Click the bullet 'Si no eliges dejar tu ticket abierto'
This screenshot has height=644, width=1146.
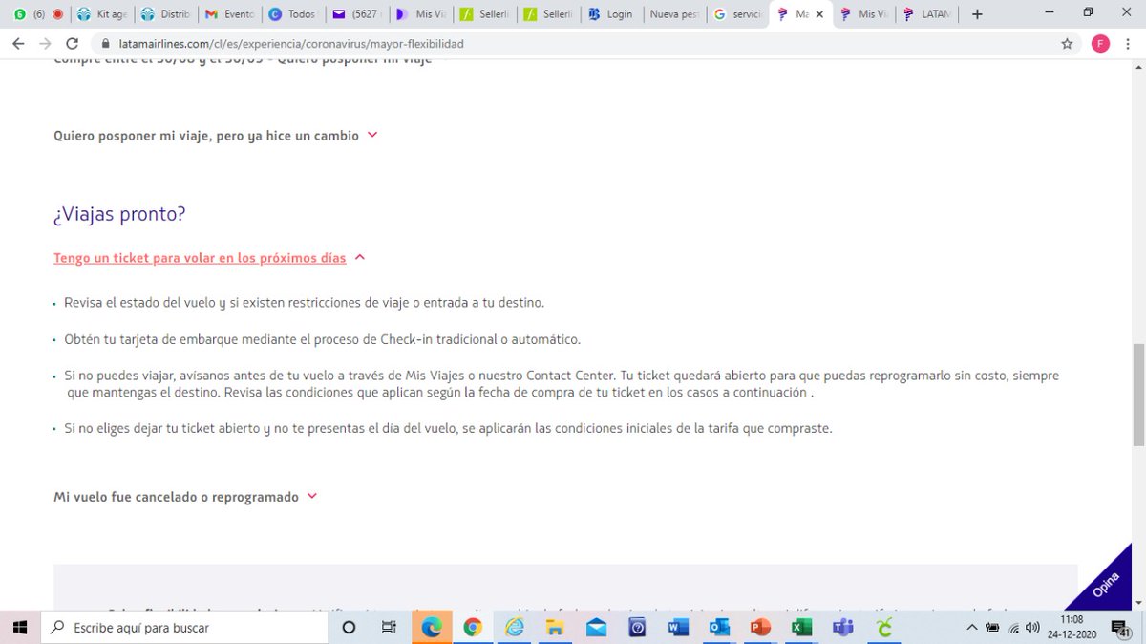tap(448, 428)
